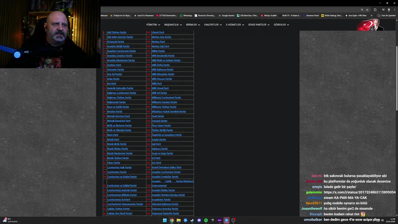Open the Streamer Panel bookmark
This screenshot has height=224, width=398.
311,16
